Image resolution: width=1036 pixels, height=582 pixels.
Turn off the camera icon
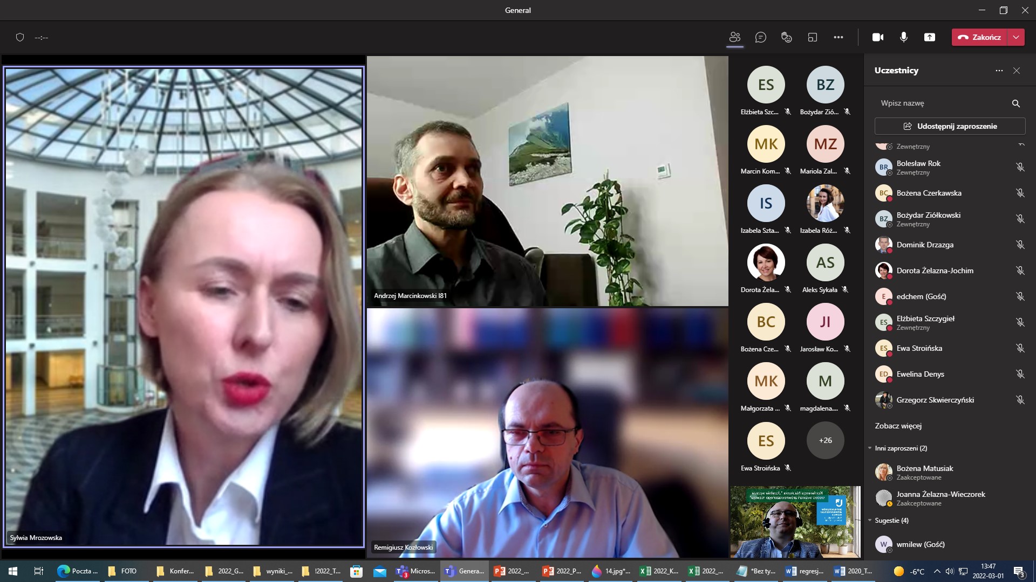point(878,37)
